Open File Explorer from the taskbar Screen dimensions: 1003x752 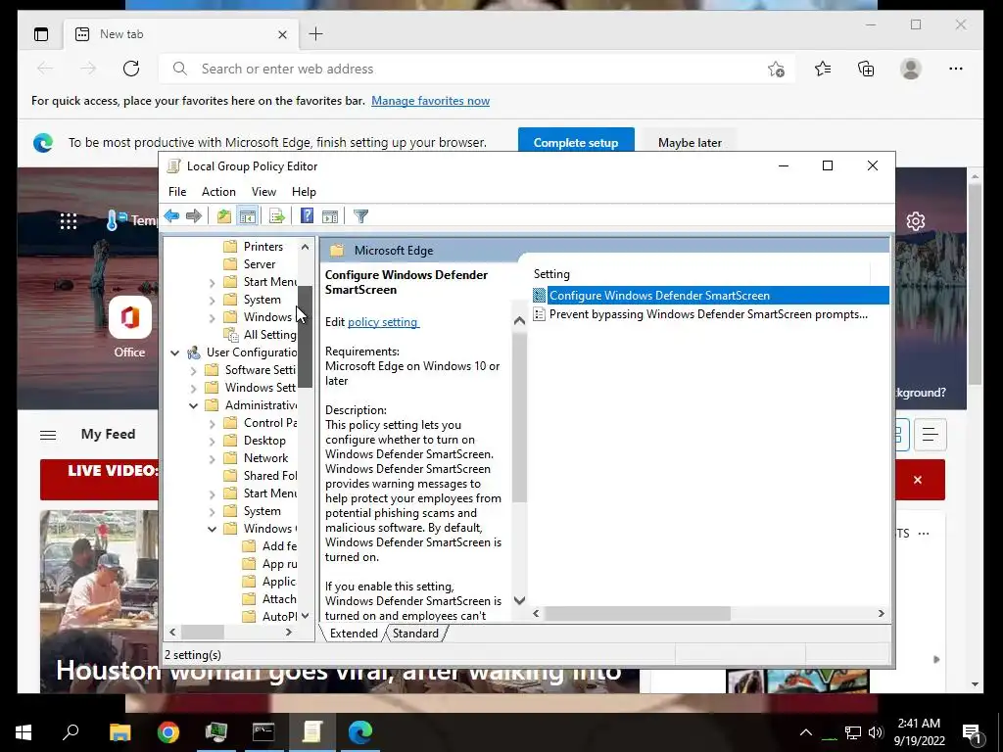point(119,731)
